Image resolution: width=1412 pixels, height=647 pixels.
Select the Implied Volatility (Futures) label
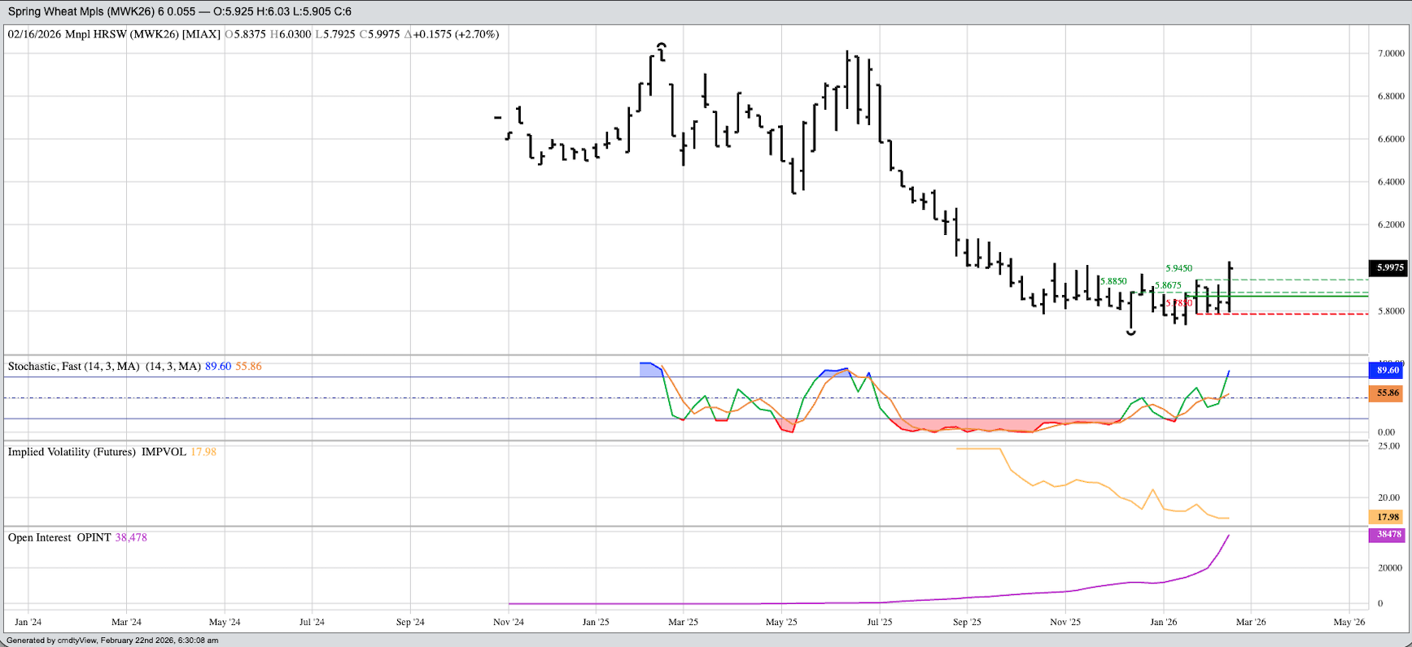72,452
